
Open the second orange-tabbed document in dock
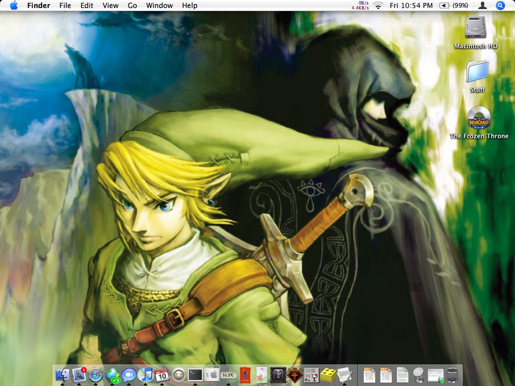click(386, 375)
